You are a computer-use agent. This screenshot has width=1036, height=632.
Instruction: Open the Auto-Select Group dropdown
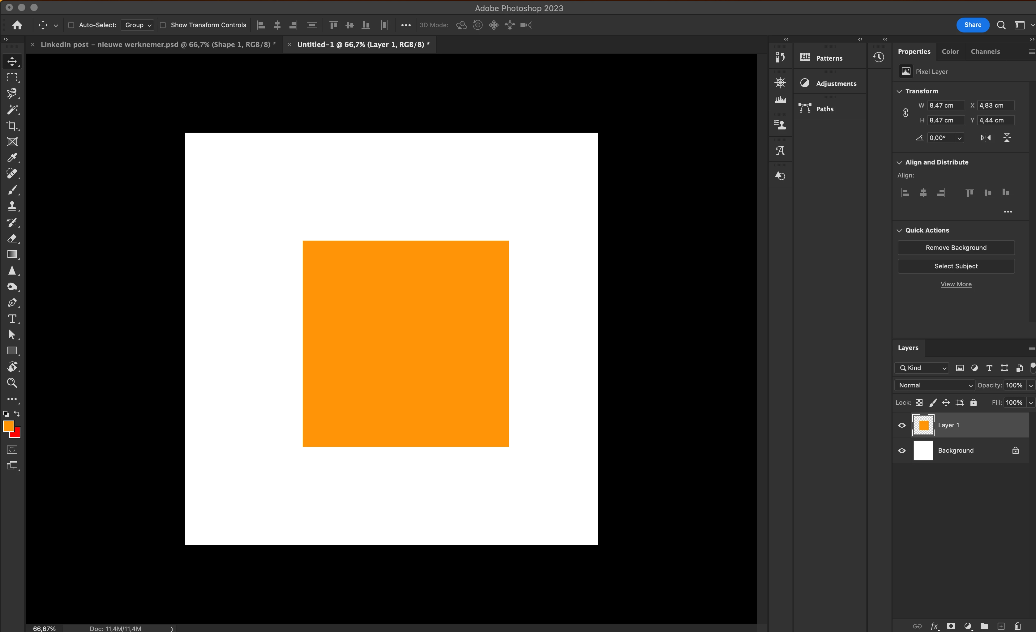pyautogui.click(x=138, y=25)
